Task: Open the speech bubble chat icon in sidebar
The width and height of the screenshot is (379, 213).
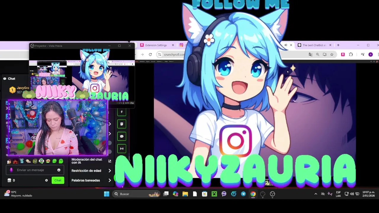Action: click(x=121, y=136)
